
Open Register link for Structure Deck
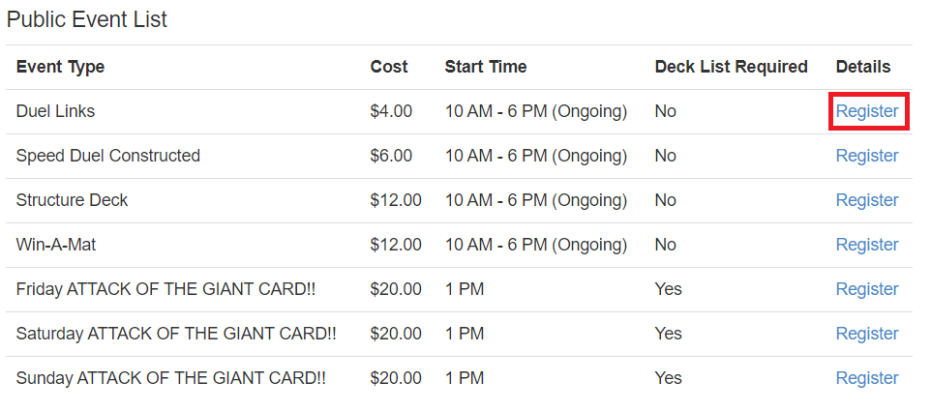point(867,200)
